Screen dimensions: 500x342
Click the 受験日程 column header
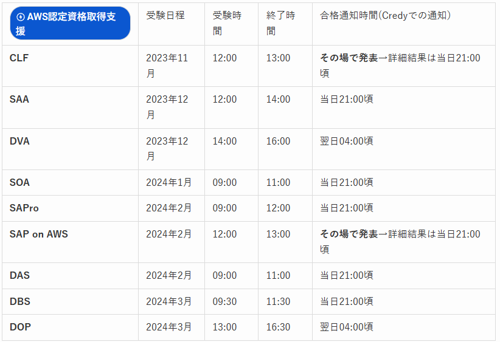click(x=165, y=15)
